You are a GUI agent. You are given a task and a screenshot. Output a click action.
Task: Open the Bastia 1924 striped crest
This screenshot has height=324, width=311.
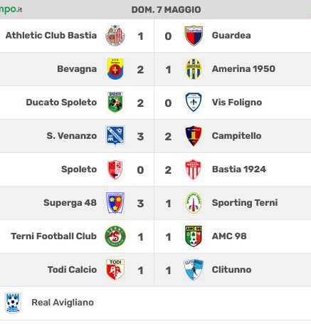193,169
